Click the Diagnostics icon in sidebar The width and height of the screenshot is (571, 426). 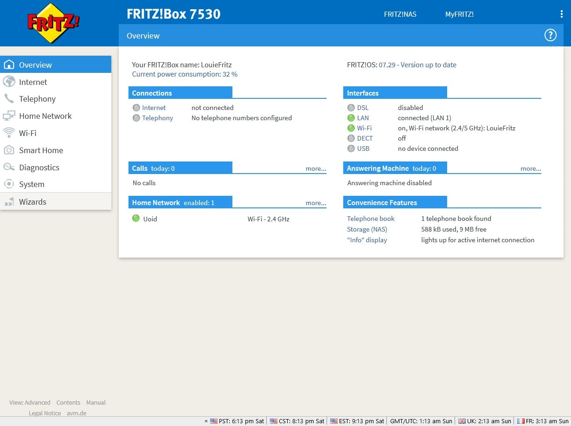click(9, 168)
